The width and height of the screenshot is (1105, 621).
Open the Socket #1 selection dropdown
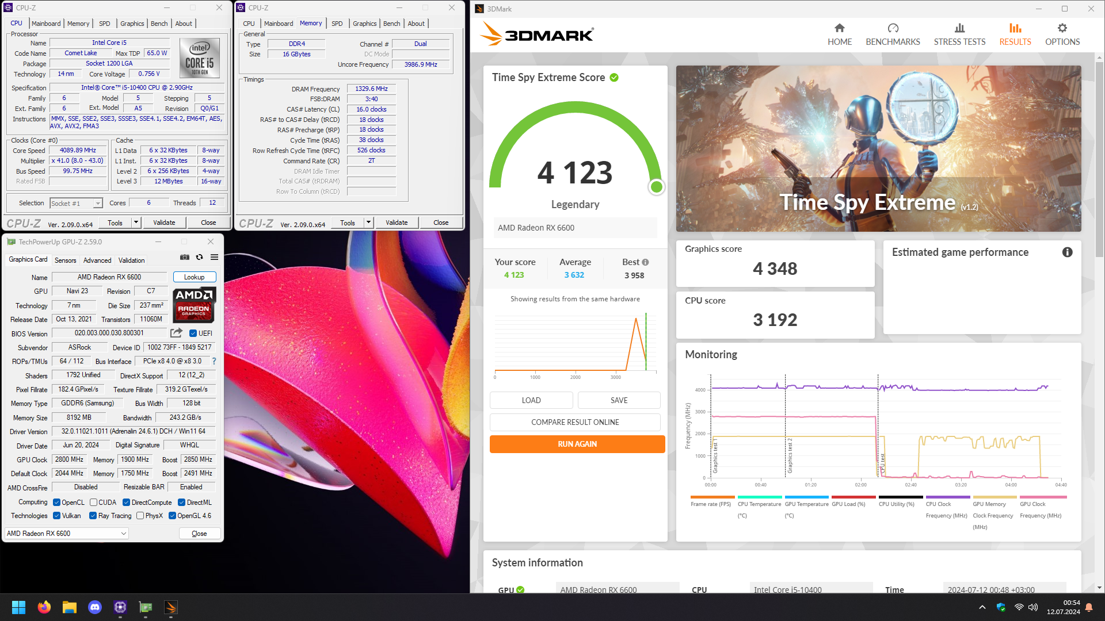point(76,203)
